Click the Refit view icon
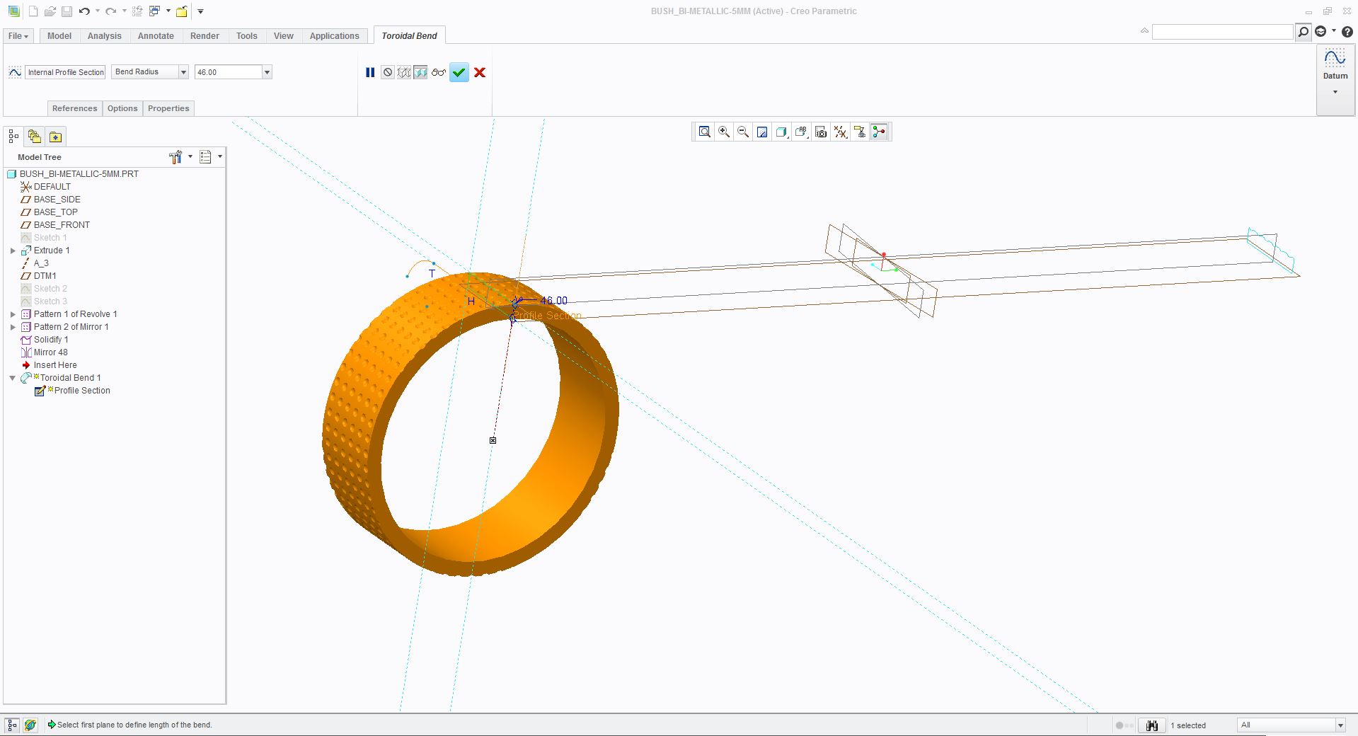This screenshot has height=736, width=1358. click(x=705, y=132)
